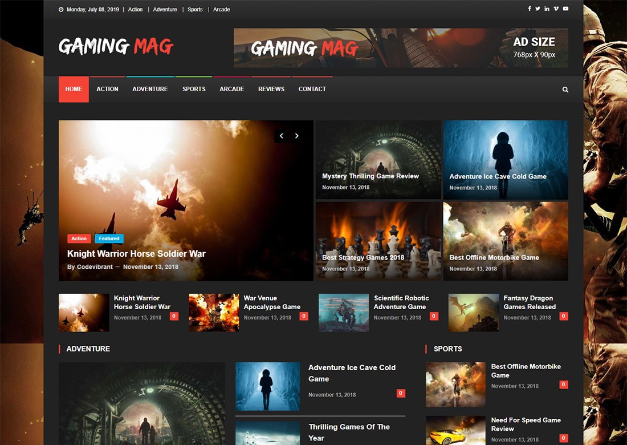Click date under Mystery Thrilling Game Review

[345, 187]
